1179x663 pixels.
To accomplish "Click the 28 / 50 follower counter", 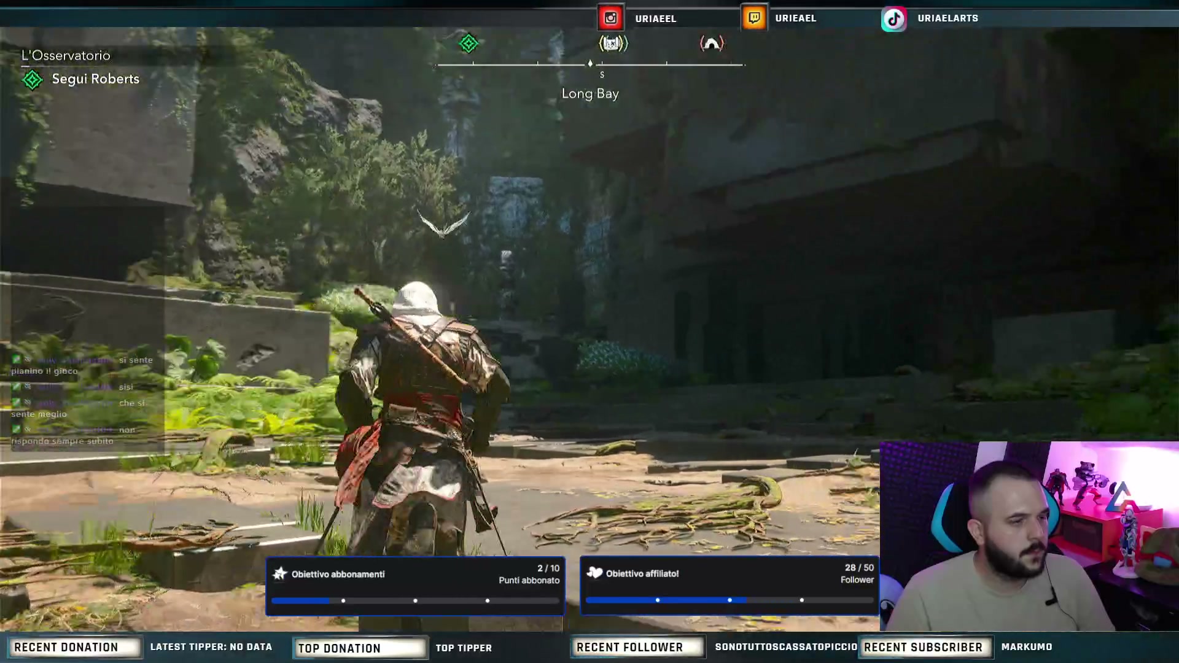I will [859, 568].
